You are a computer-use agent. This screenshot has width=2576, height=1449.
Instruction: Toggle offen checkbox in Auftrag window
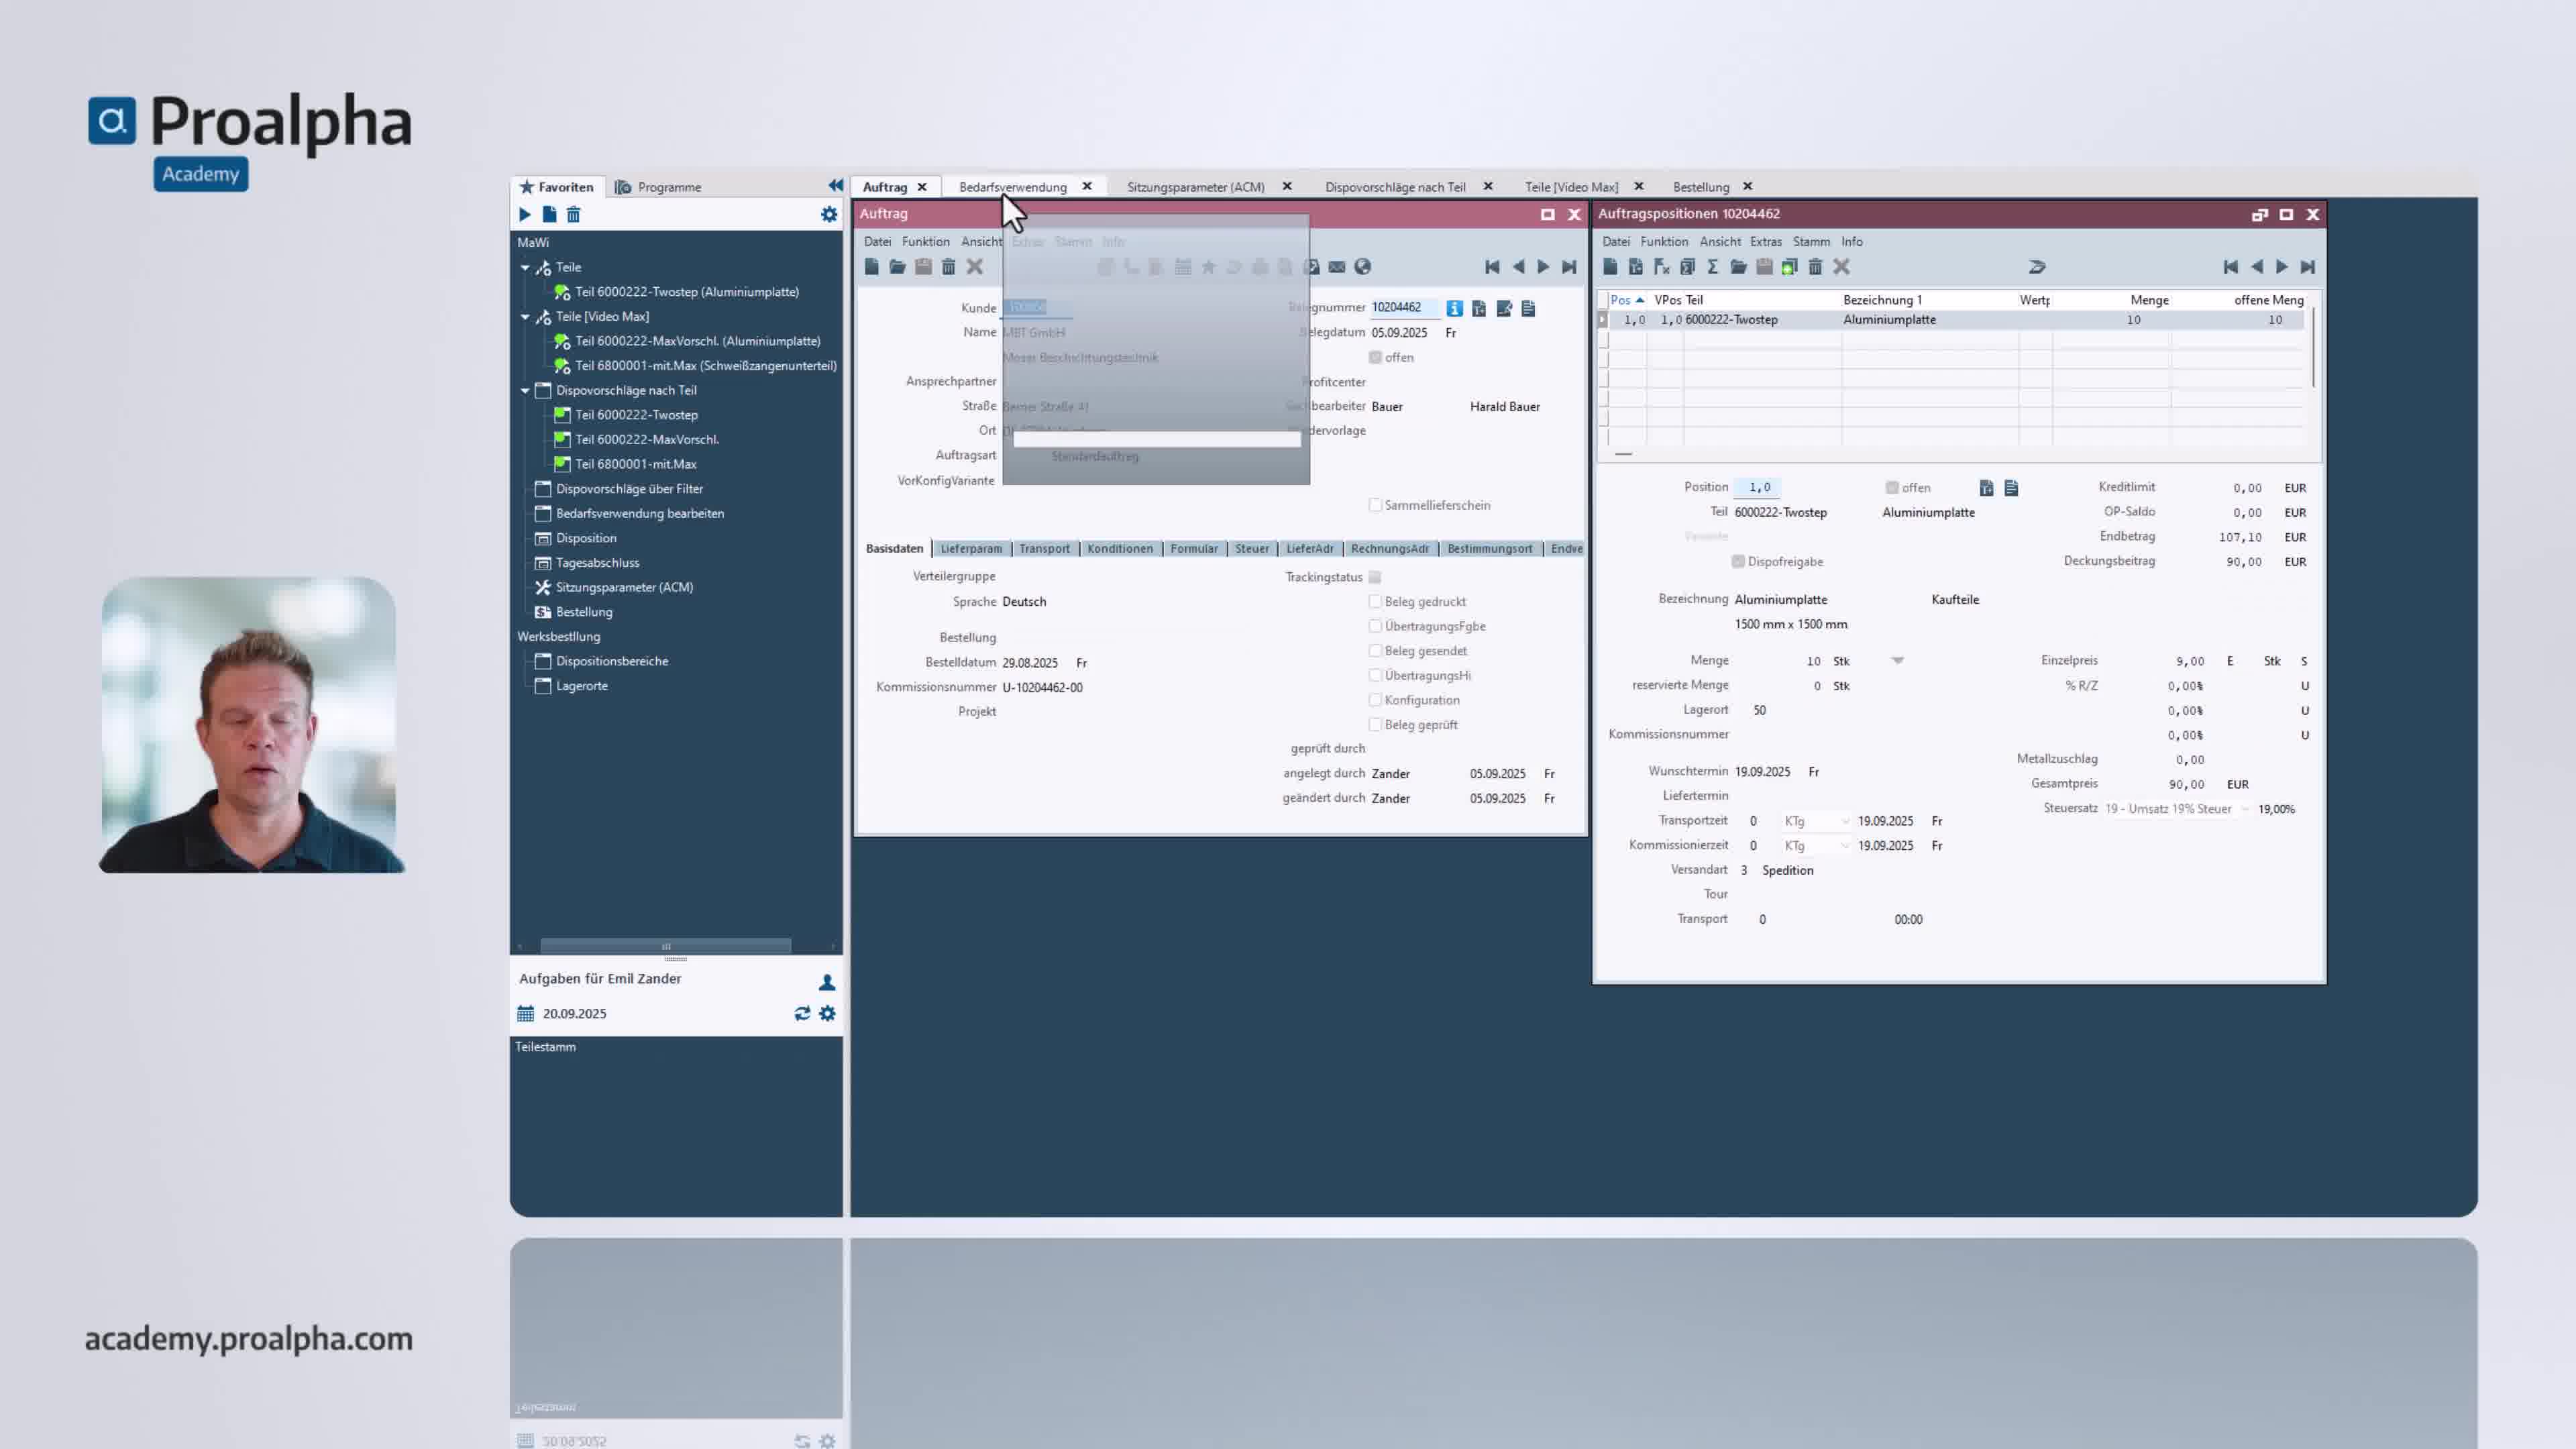[x=1375, y=357]
